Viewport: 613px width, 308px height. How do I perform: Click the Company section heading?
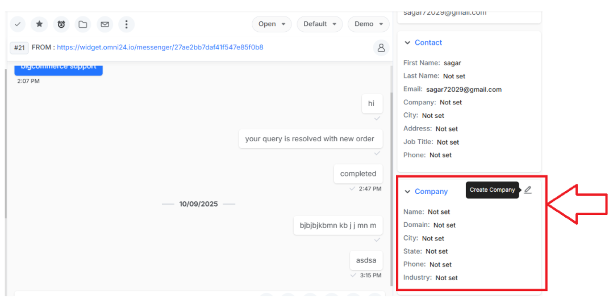click(431, 192)
